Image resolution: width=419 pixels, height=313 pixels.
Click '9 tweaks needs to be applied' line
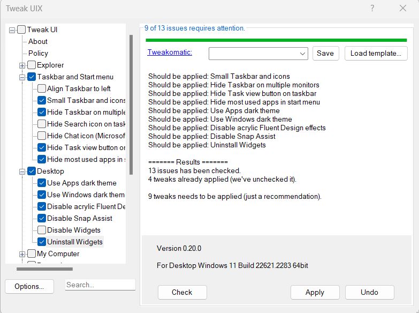click(235, 196)
